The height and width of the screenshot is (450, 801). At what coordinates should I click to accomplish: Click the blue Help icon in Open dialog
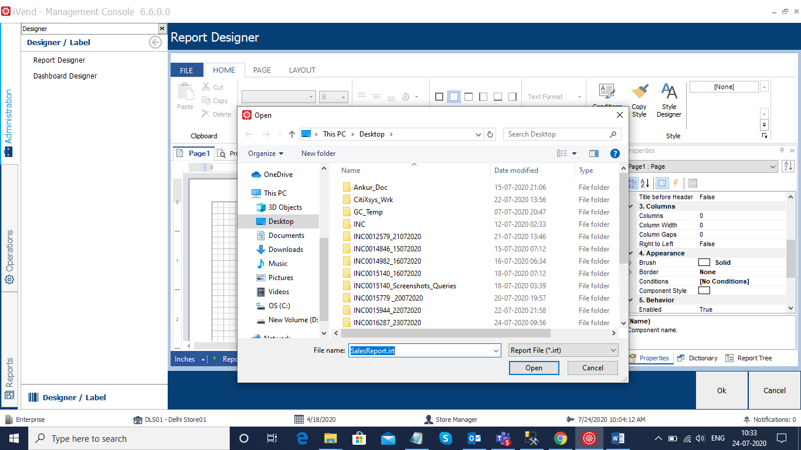click(615, 154)
